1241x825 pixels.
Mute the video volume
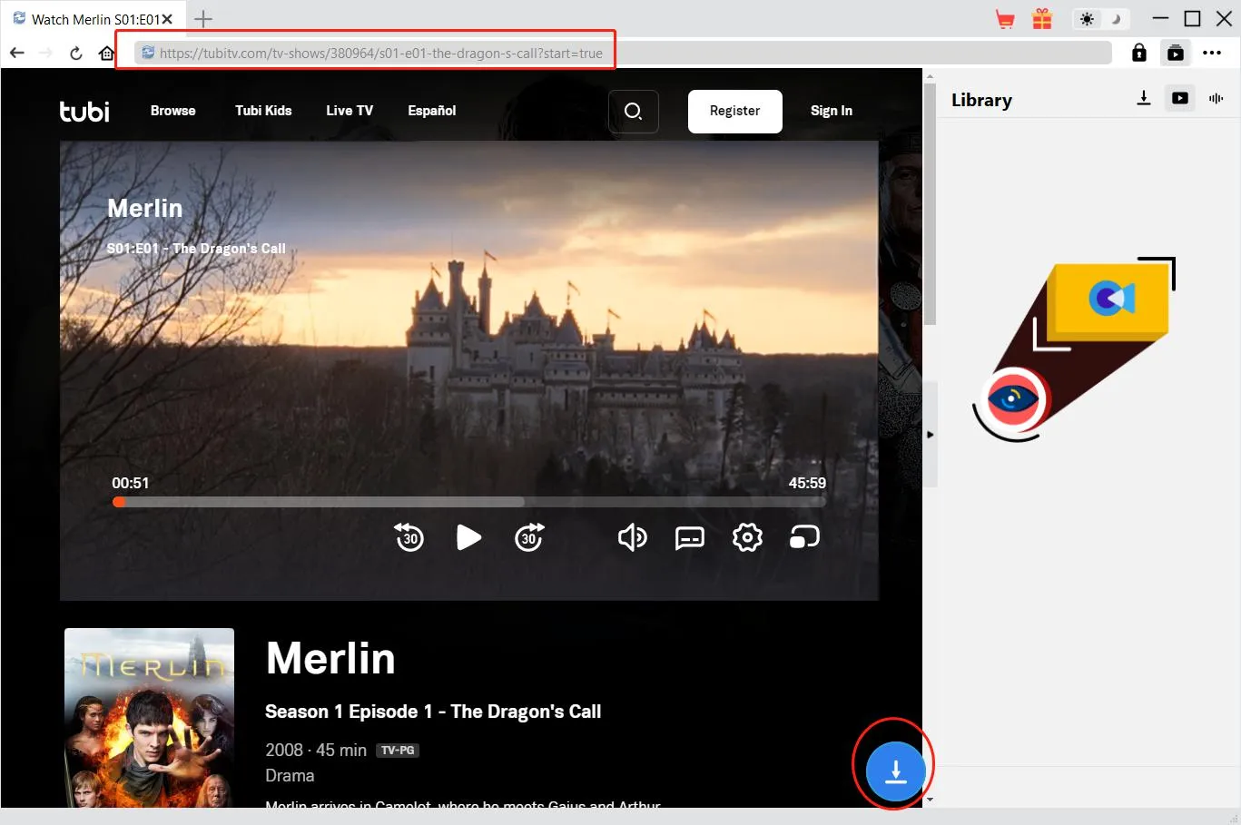point(632,537)
